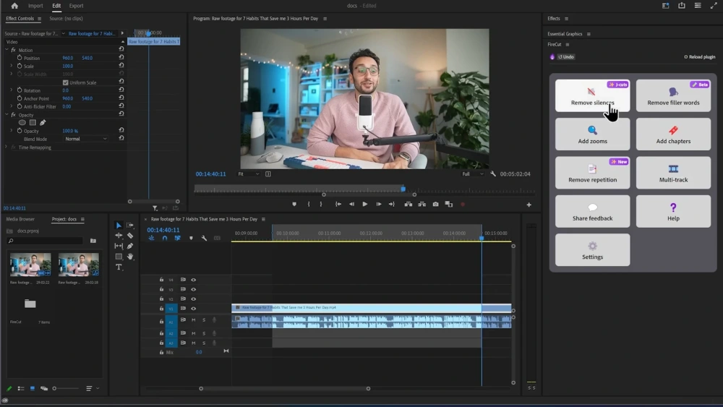723x407 pixels.
Task: Click the Program monitor scrubber playhead
Action: click(403, 189)
